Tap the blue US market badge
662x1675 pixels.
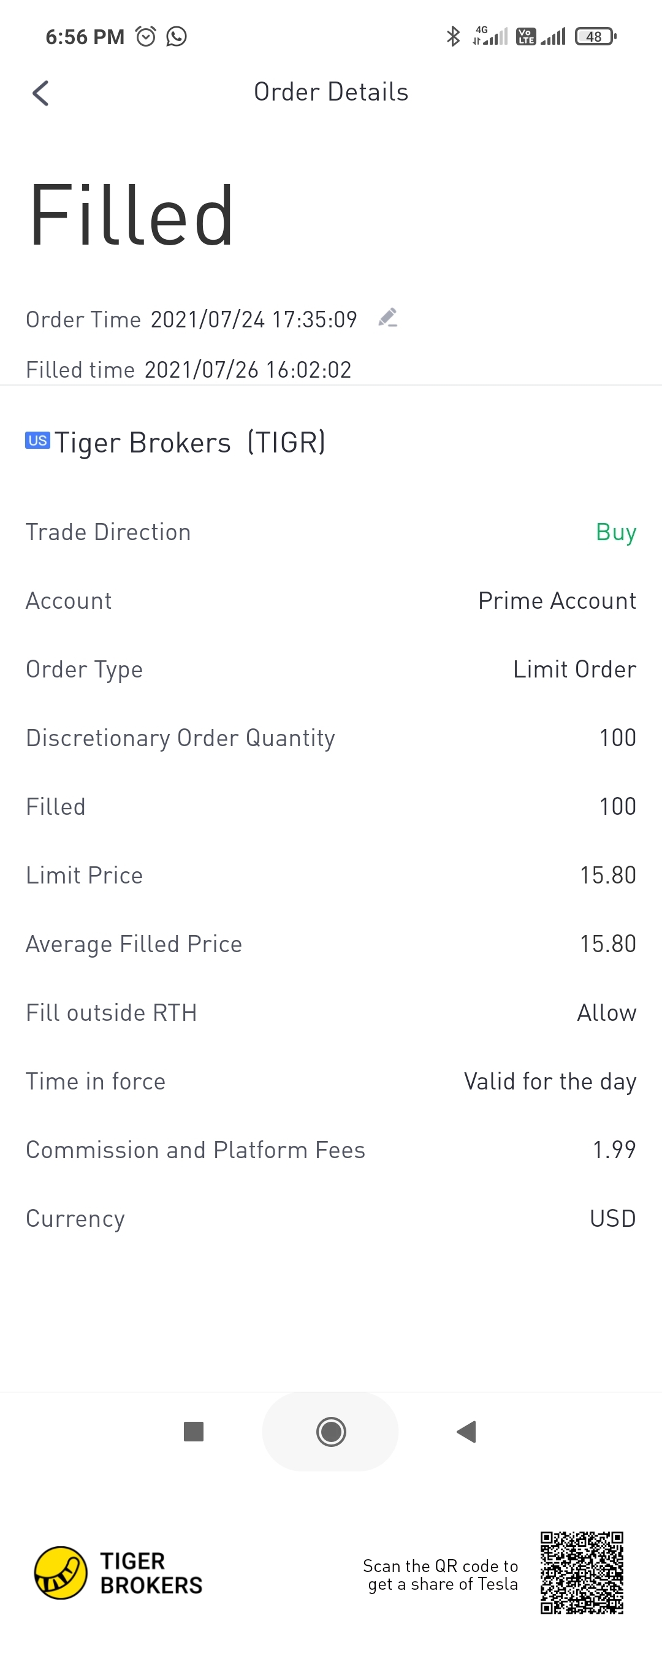click(x=38, y=440)
